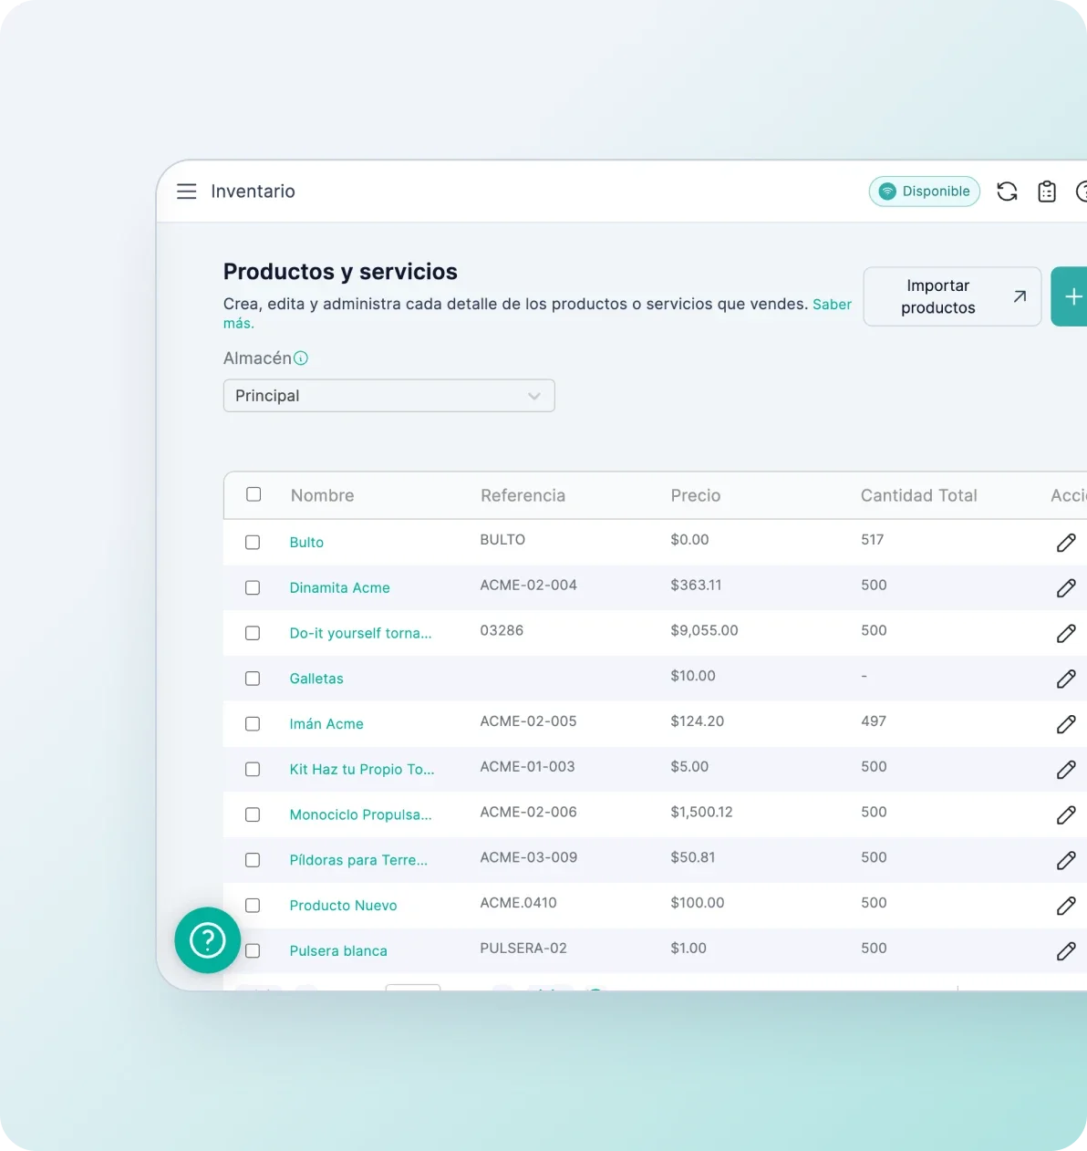Click the Importar productos button
Viewport: 1087px width, 1151px height.
[x=951, y=296]
